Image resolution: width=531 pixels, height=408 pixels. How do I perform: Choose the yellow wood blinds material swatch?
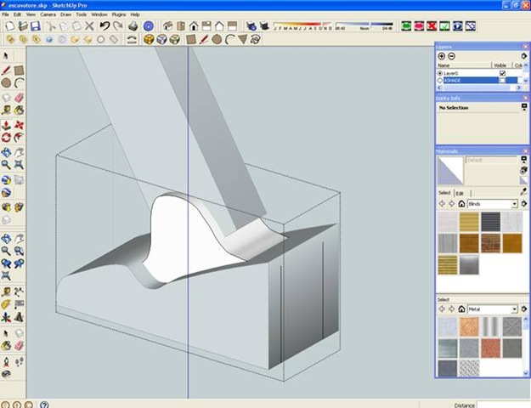coord(470,223)
